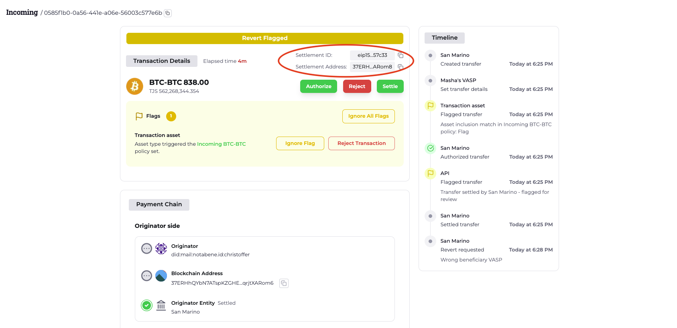Click the Originator avatar icon
677x328 pixels.
click(x=161, y=248)
